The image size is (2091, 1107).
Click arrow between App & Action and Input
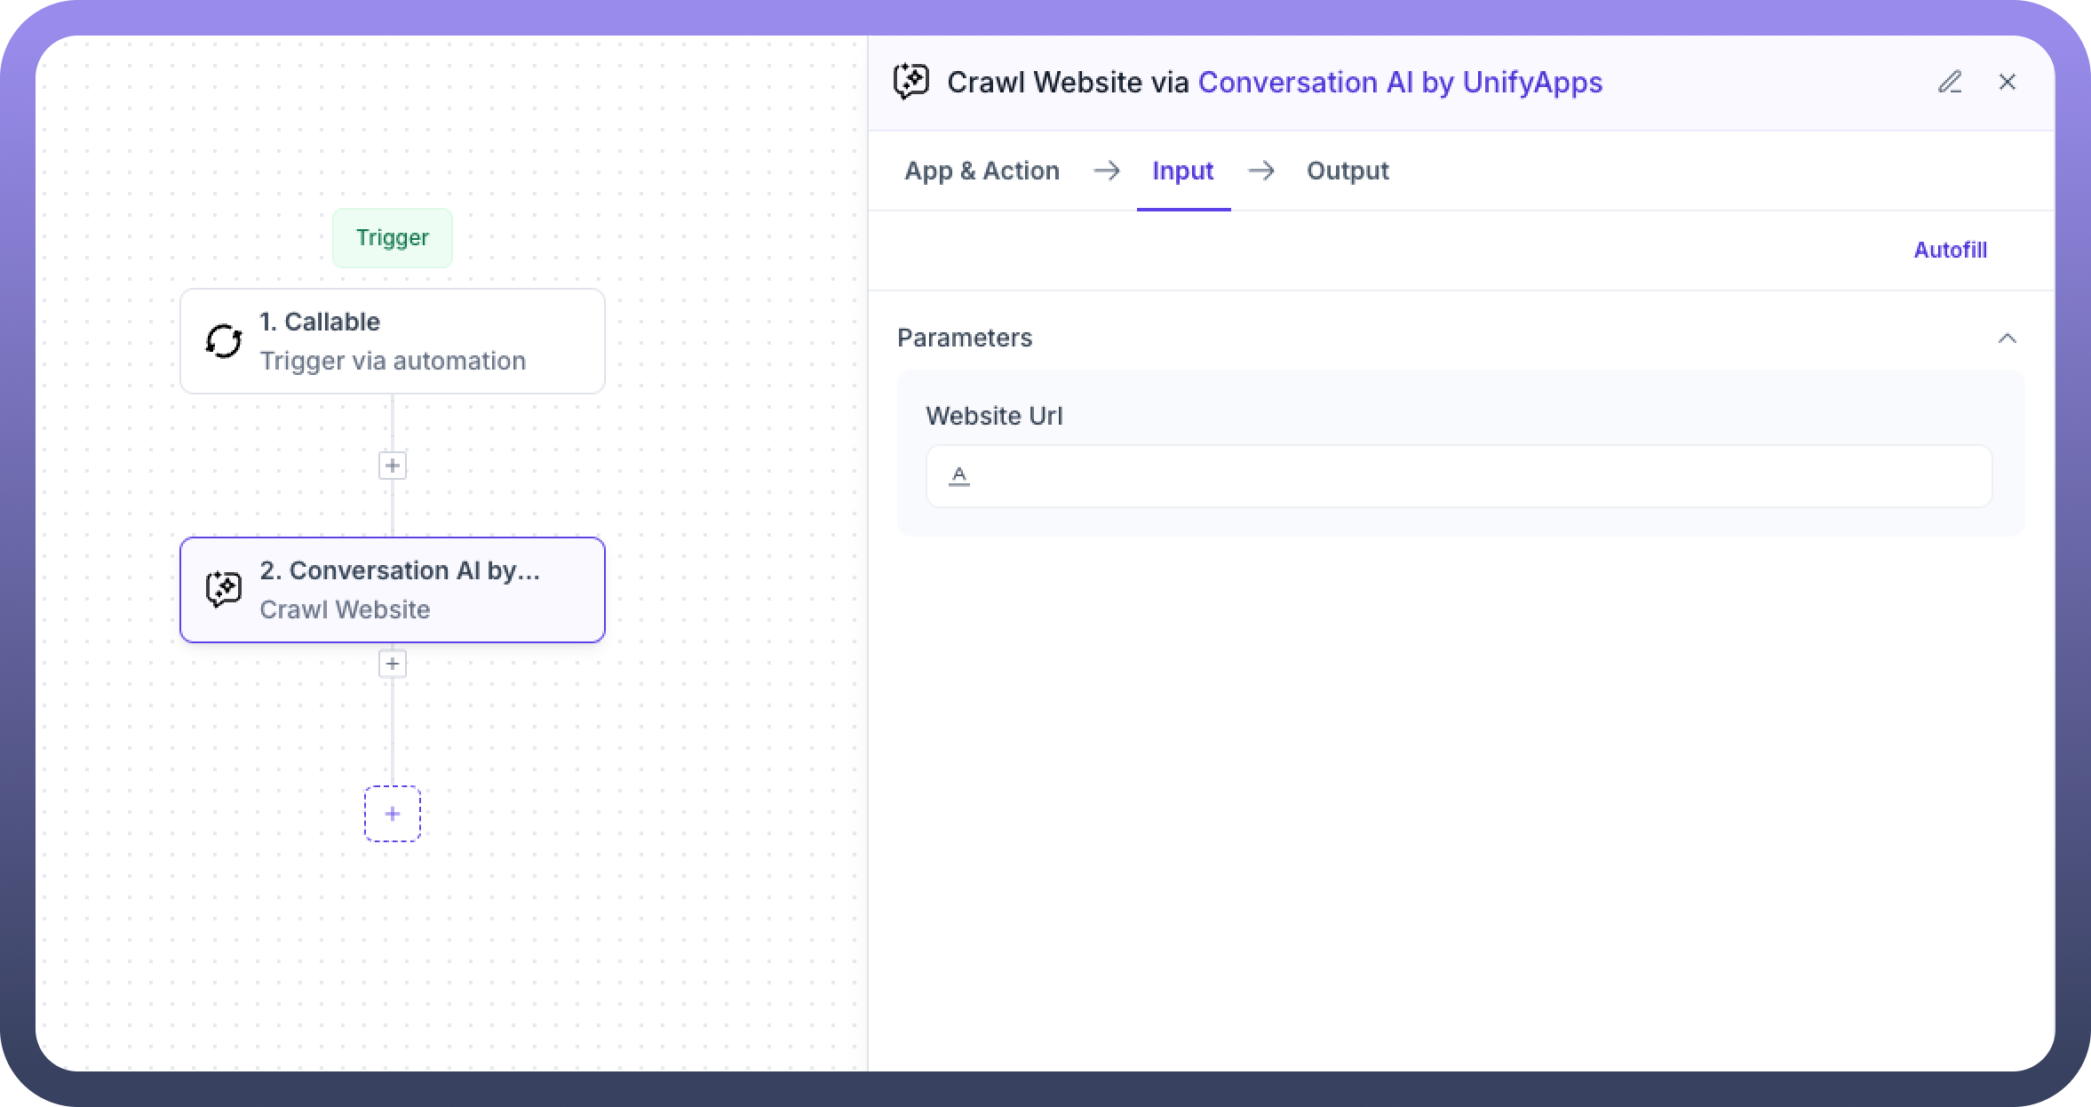[1106, 171]
